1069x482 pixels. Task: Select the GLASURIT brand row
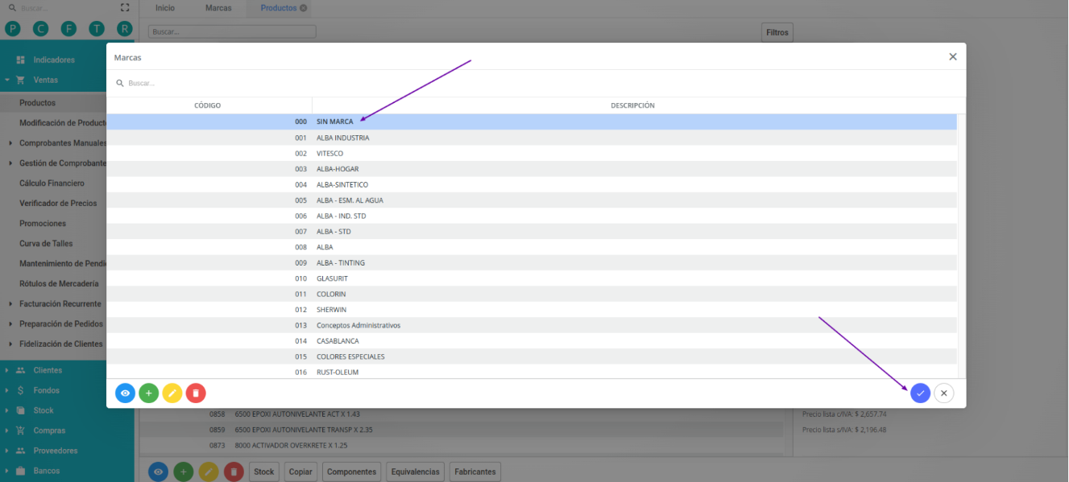532,278
